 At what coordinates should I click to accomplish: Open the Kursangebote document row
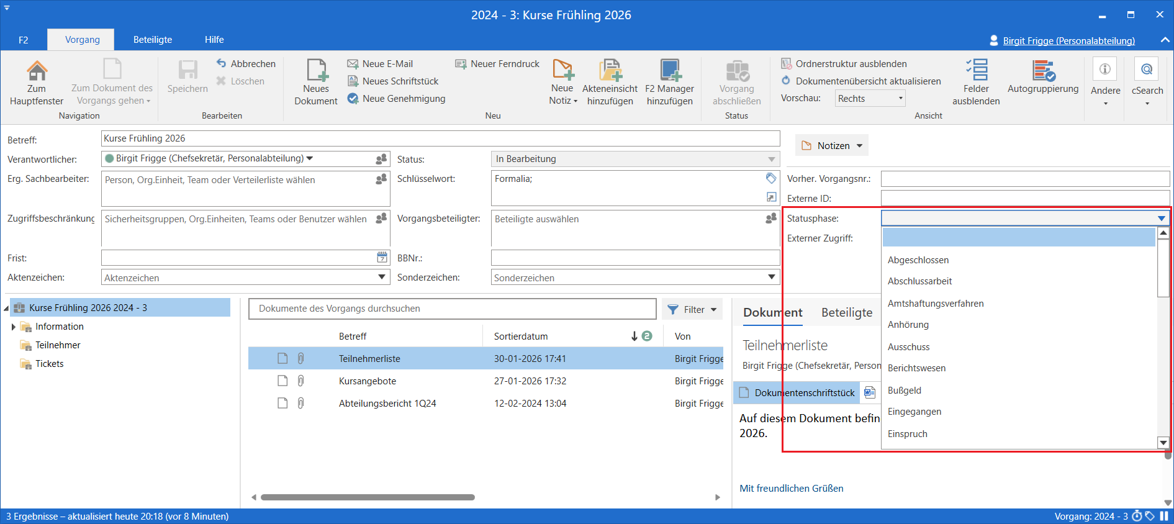click(x=485, y=381)
